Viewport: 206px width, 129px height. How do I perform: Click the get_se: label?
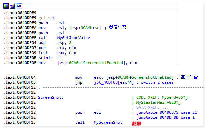click(47, 18)
